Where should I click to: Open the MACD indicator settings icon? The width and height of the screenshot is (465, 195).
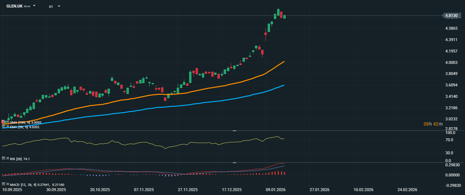[x=3, y=184]
